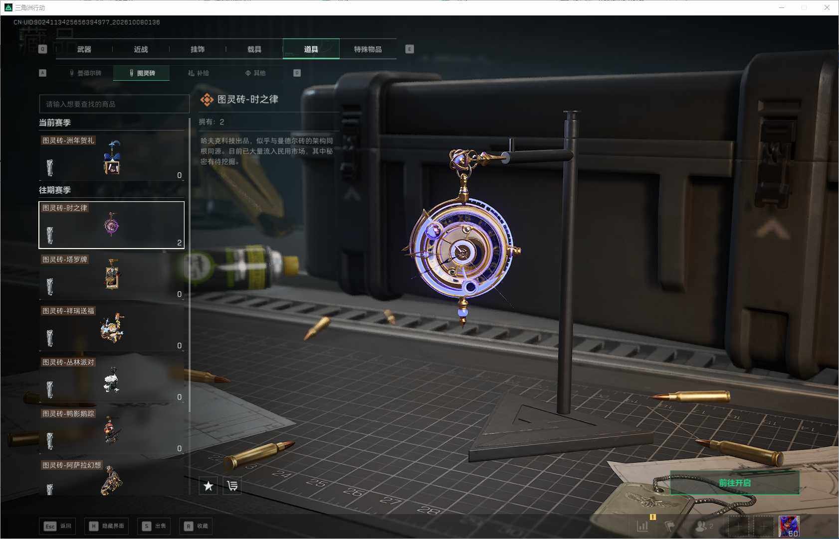
Task: Select the 其他 sub-tab
Action: [255, 73]
